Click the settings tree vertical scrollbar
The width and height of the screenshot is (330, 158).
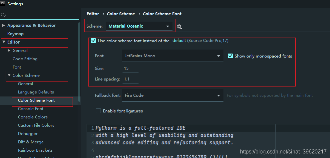point(79,62)
